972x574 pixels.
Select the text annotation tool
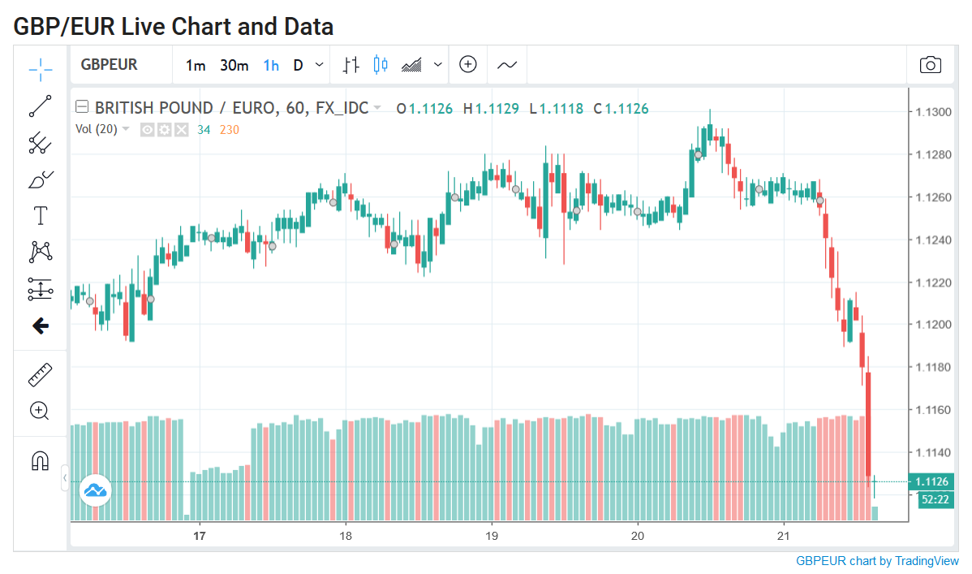click(x=41, y=215)
